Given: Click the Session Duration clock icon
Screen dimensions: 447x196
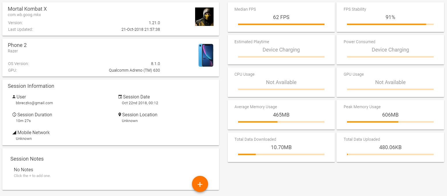Looking at the screenshot, I should (14, 115).
